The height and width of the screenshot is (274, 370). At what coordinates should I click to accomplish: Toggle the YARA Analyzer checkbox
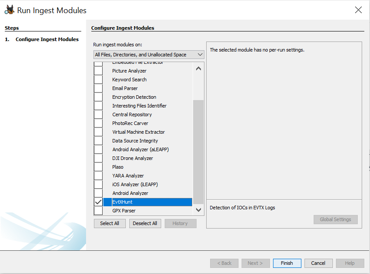[x=98, y=176]
